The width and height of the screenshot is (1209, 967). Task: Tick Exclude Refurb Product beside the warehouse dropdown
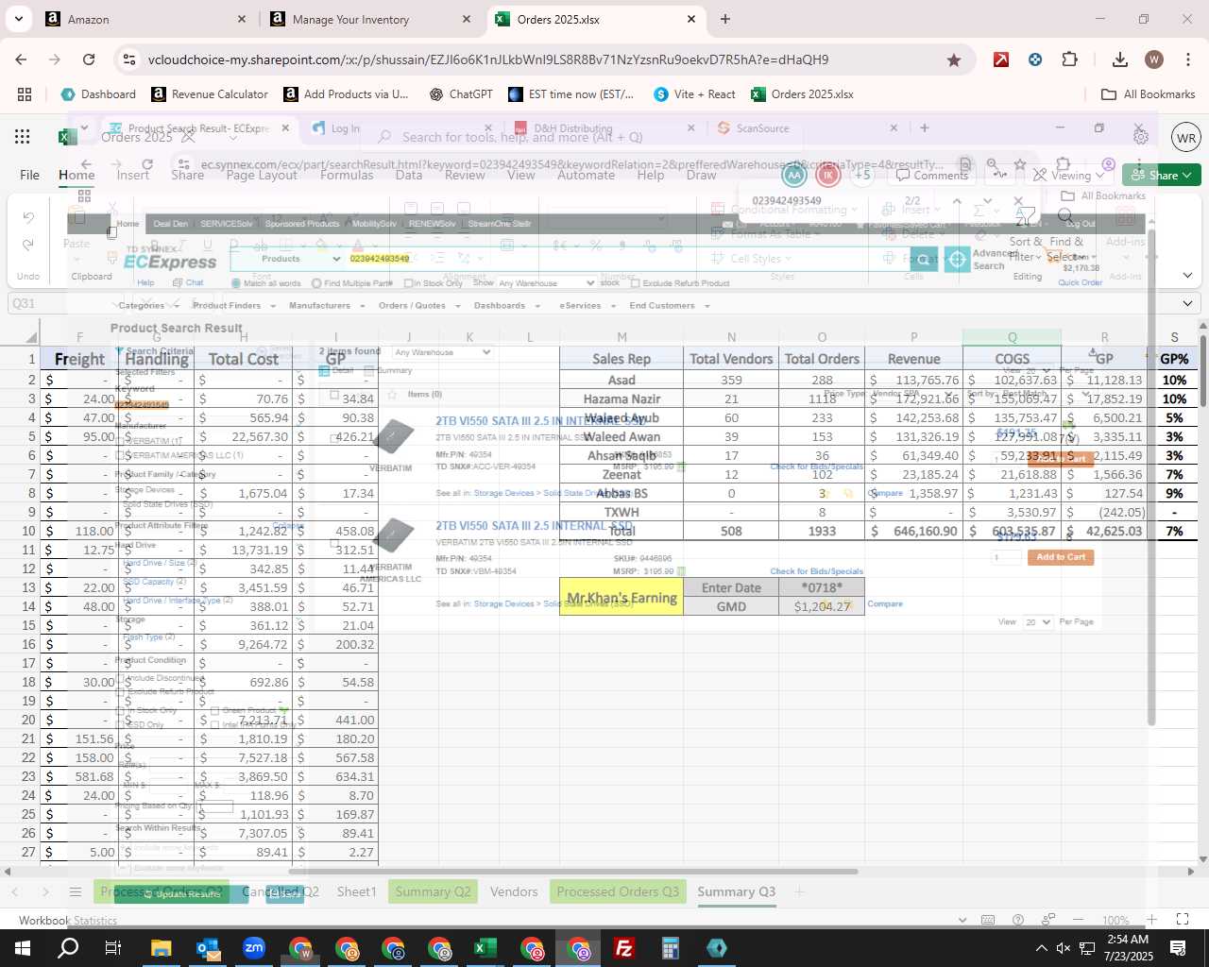pyautogui.click(x=636, y=283)
